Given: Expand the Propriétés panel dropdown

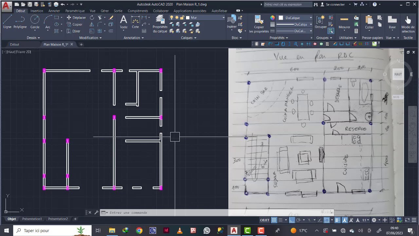Looking at the screenshot, I should 279,38.
